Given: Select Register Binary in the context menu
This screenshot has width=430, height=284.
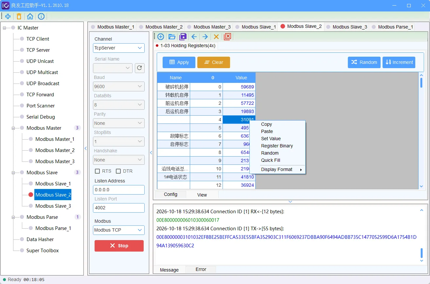Looking at the screenshot, I should [x=278, y=146].
